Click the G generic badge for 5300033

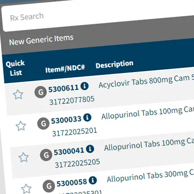pyautogui.click(x=43, y=123)
